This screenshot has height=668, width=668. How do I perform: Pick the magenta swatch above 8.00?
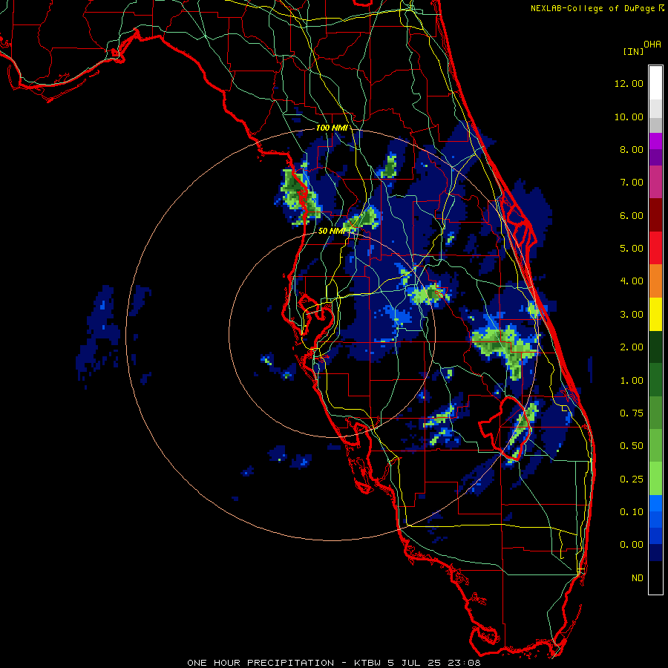pyautogui.click(x=655, y=141)
